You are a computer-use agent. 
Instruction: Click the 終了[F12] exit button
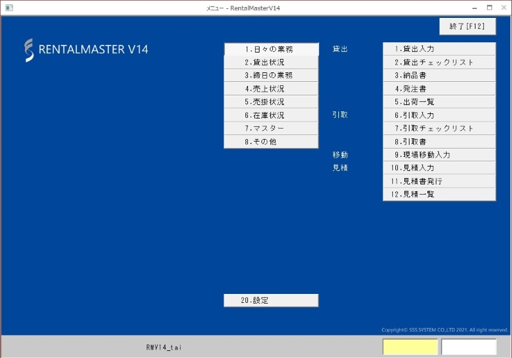click(x=467, y=27)
